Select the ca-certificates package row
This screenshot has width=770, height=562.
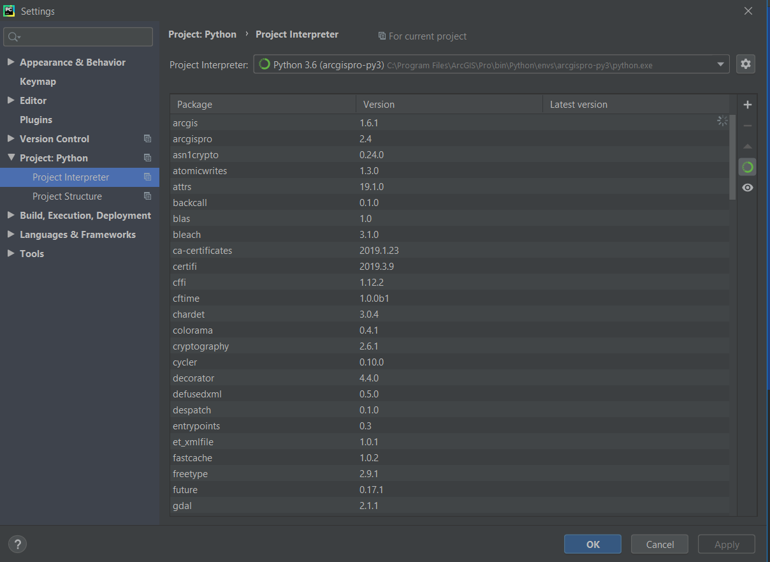[x=449, y=250]
